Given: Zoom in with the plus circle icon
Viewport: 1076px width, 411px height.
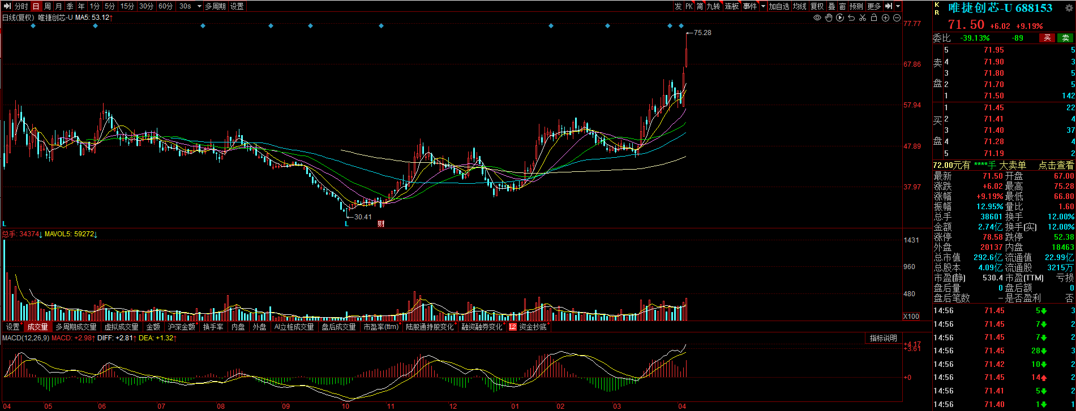Looking at the screenshot, I should 886,18.
